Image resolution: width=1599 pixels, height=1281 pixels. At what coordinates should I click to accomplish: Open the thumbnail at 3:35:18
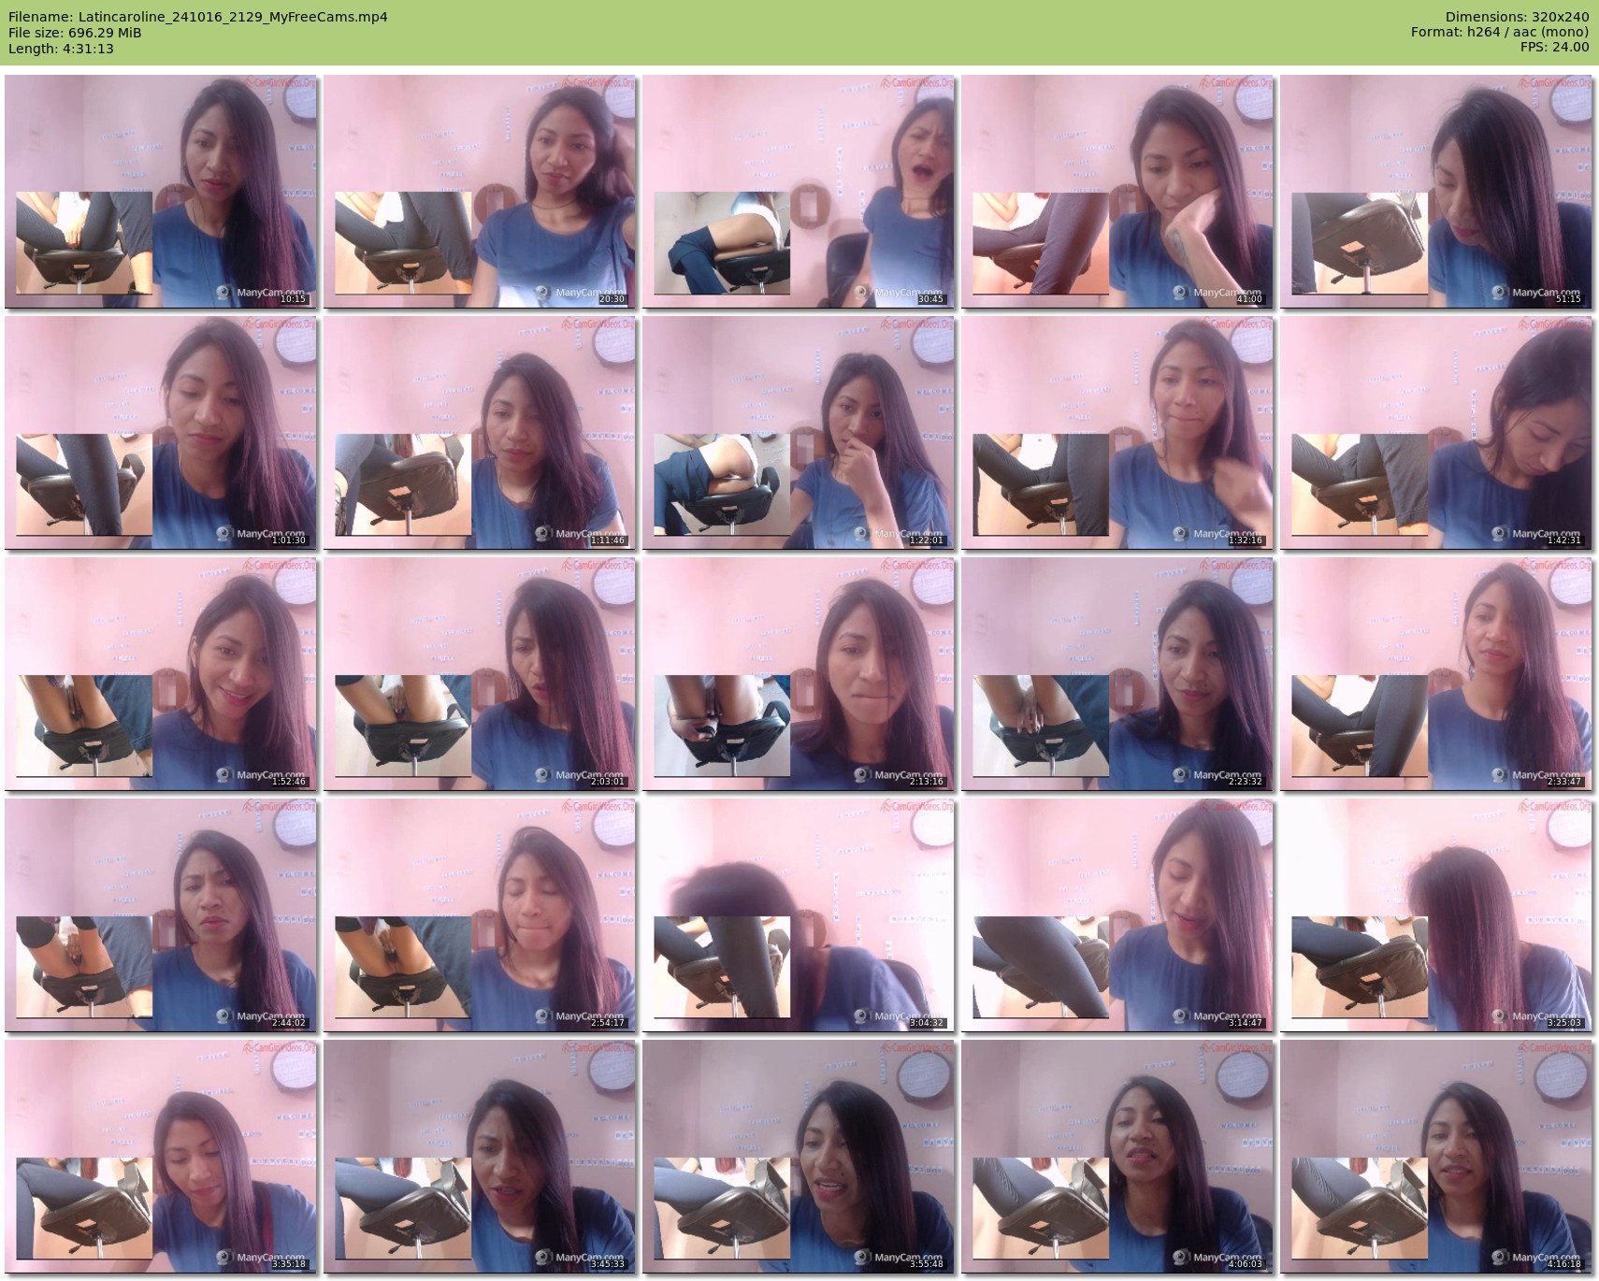[x=161, y=1157]
